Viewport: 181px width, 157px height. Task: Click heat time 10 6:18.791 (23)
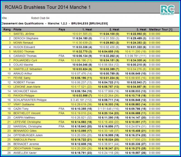[81, 153]
